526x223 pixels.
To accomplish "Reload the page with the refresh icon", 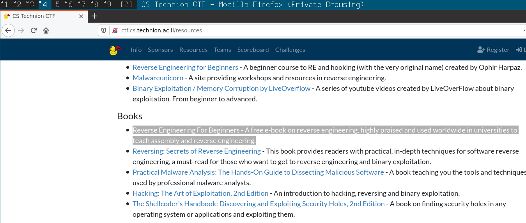I will [x=34, y=30].
